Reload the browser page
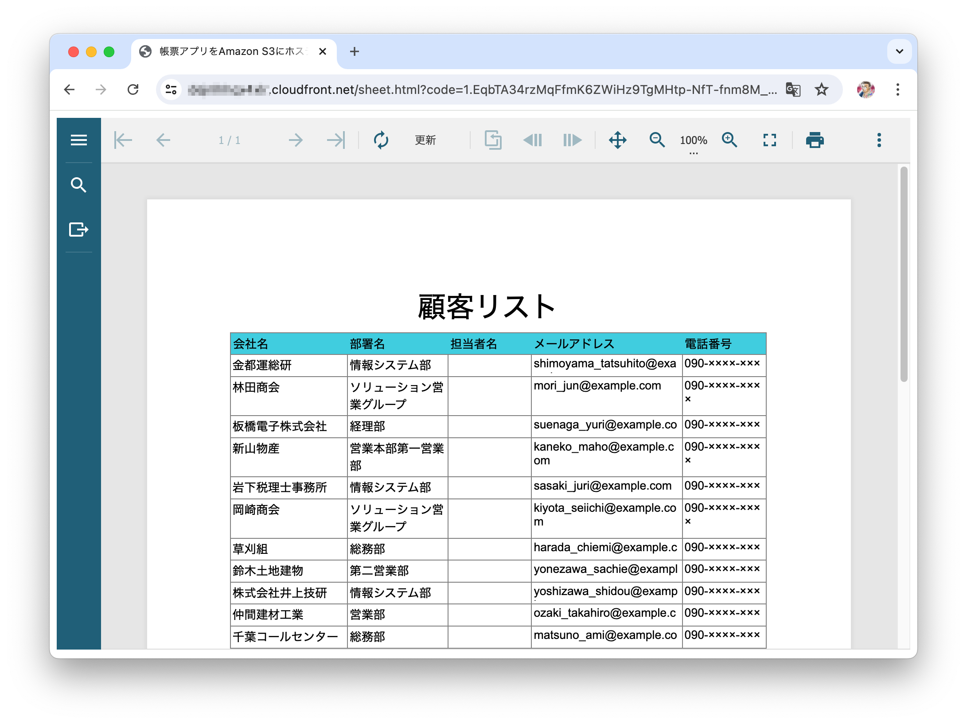Viewport: 967px width, 724px height. pyautogui.click(x=133, y=90)
